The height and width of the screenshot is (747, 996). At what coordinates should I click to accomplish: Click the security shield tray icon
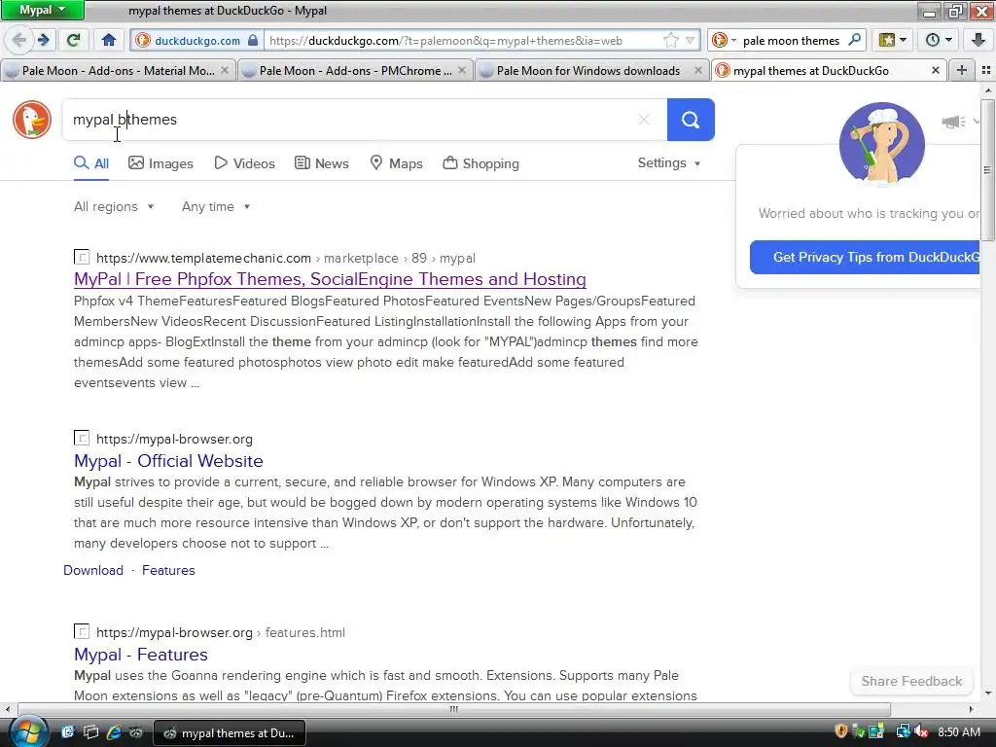(x=841, y=732)
